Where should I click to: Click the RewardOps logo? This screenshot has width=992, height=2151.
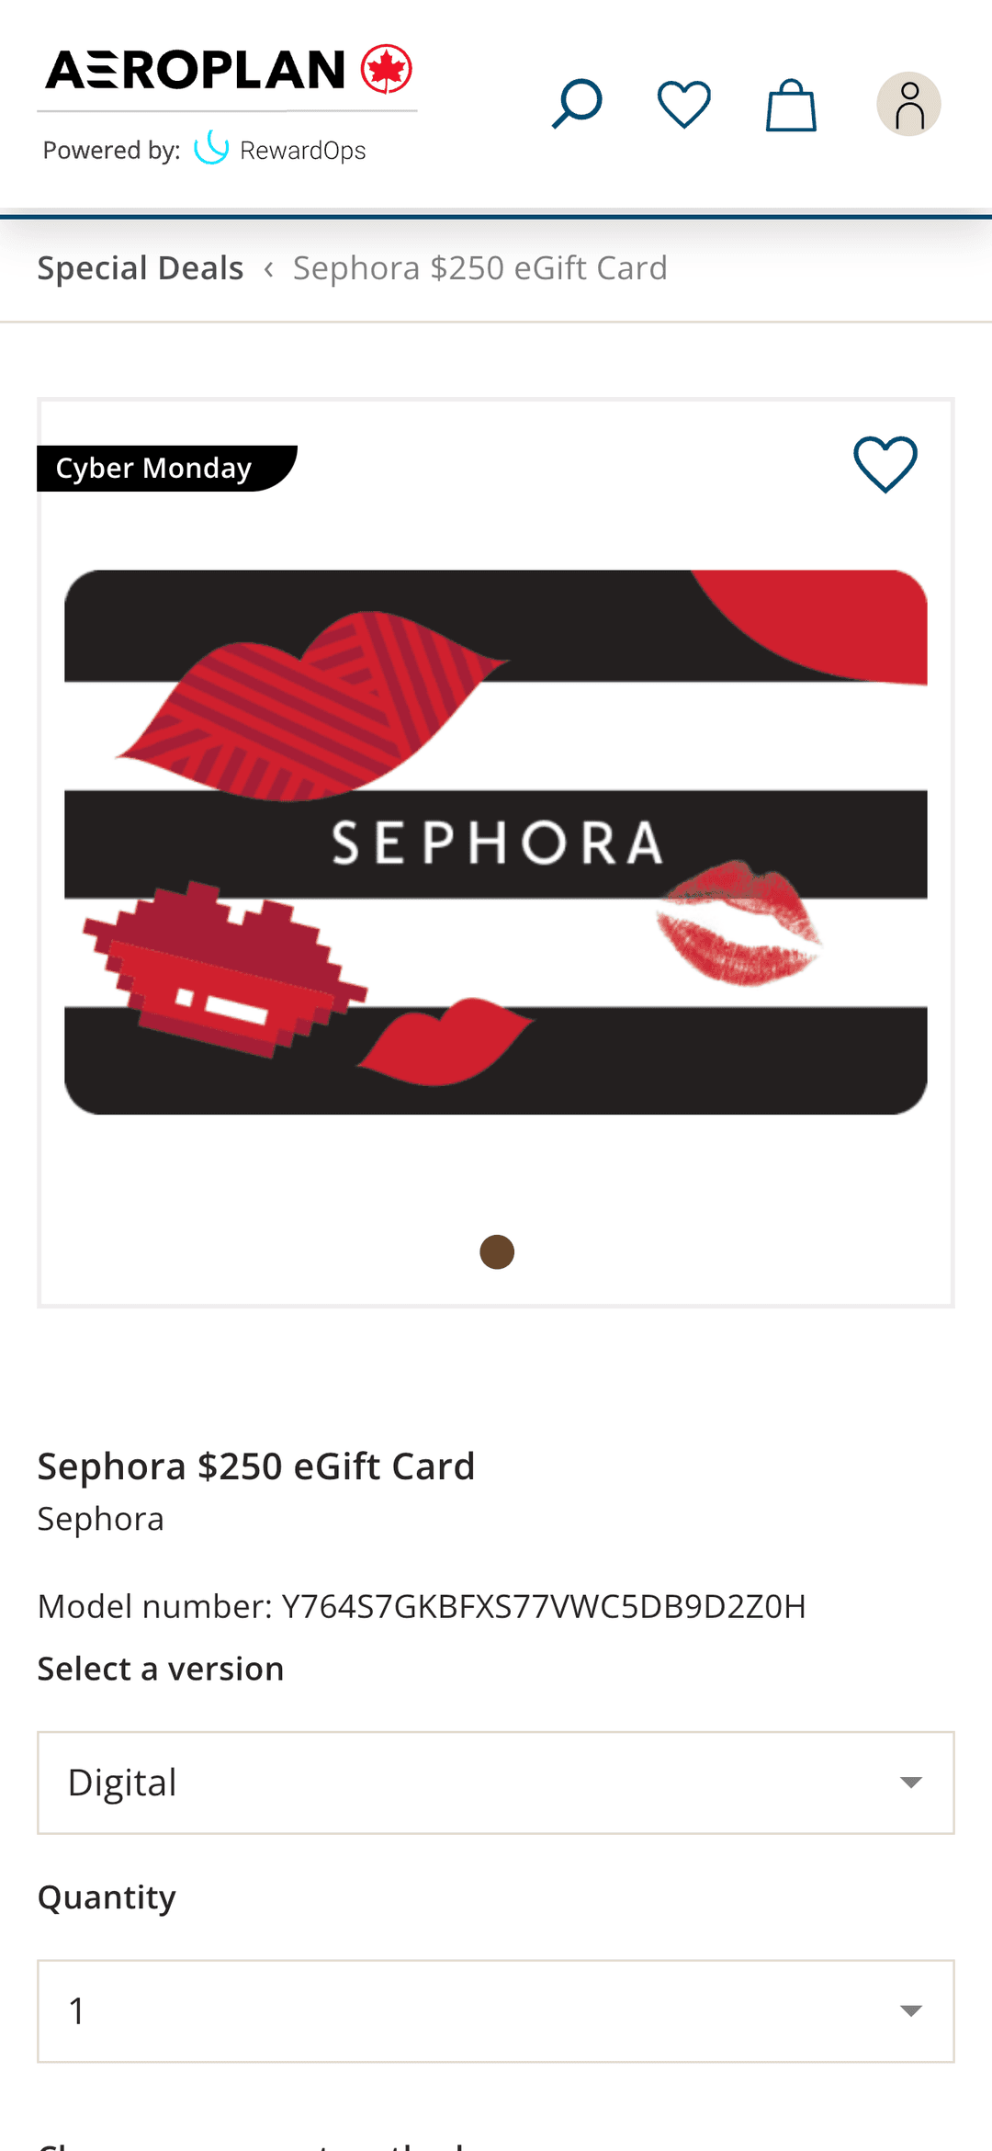pyautogui.click(x=280, y=149)
